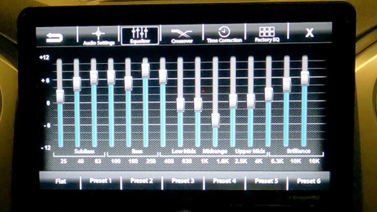Apply Preset 4
The width and height of the screenshot is (377, 212).
point(225,181)
